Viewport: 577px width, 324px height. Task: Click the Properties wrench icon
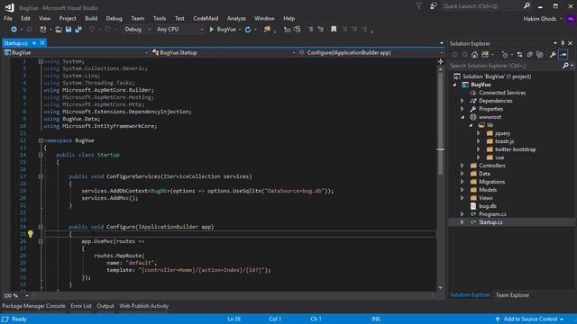coord(553,55)
